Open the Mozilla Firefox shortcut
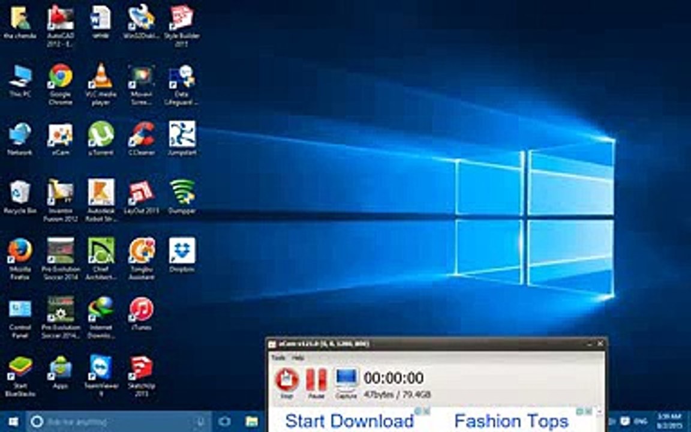 (x=20, y=259)
